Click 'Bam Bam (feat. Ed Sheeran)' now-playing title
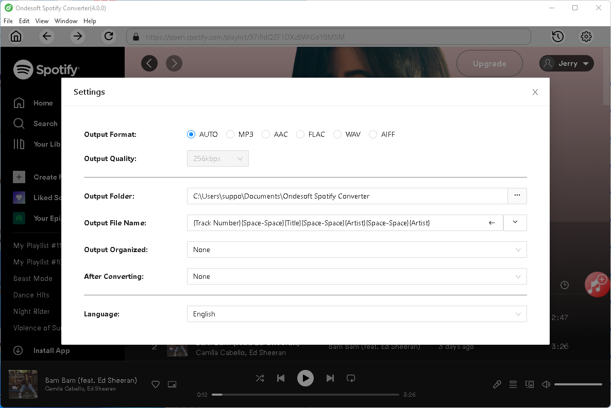This screenshot has width=611, height=408. coord(91,380)
